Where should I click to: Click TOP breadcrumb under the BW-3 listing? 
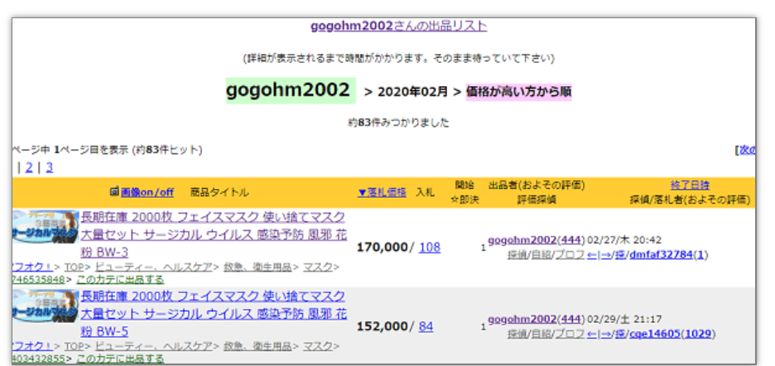point(73,267)
